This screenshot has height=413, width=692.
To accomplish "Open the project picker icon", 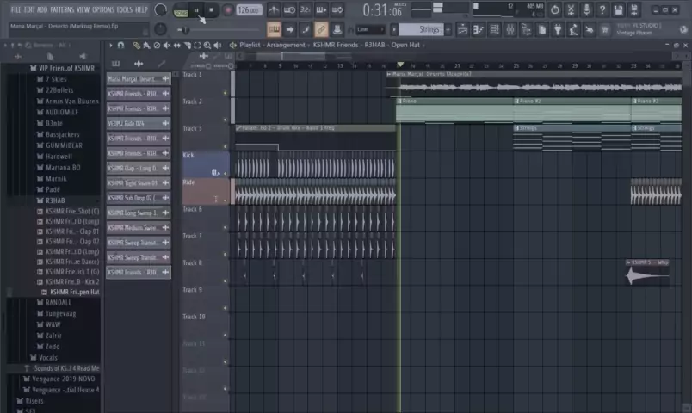I will (x=542, y=29).
